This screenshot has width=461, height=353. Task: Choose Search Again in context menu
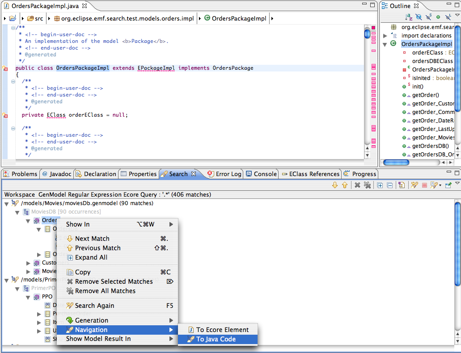(x=117, y=306)
